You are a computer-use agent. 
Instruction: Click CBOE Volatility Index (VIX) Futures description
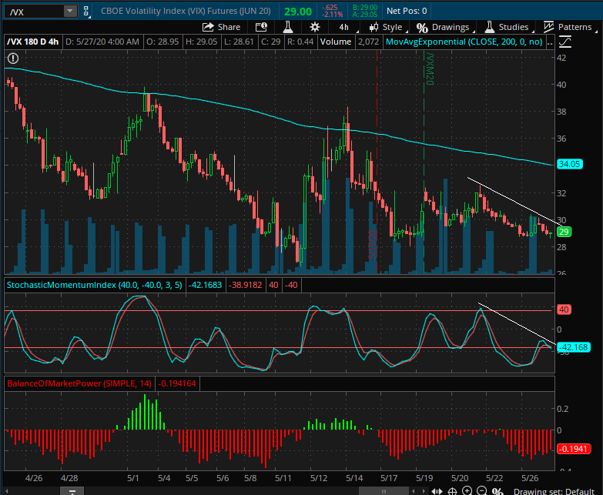(186, 11)
